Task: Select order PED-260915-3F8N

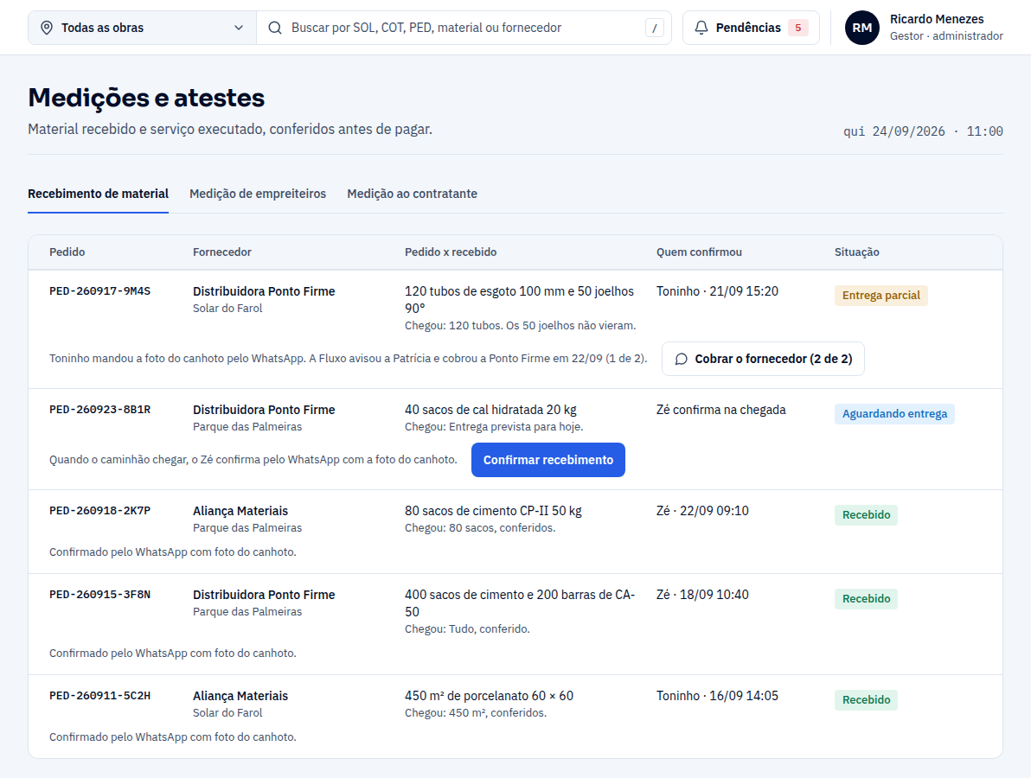Action: tap(100, 595)
